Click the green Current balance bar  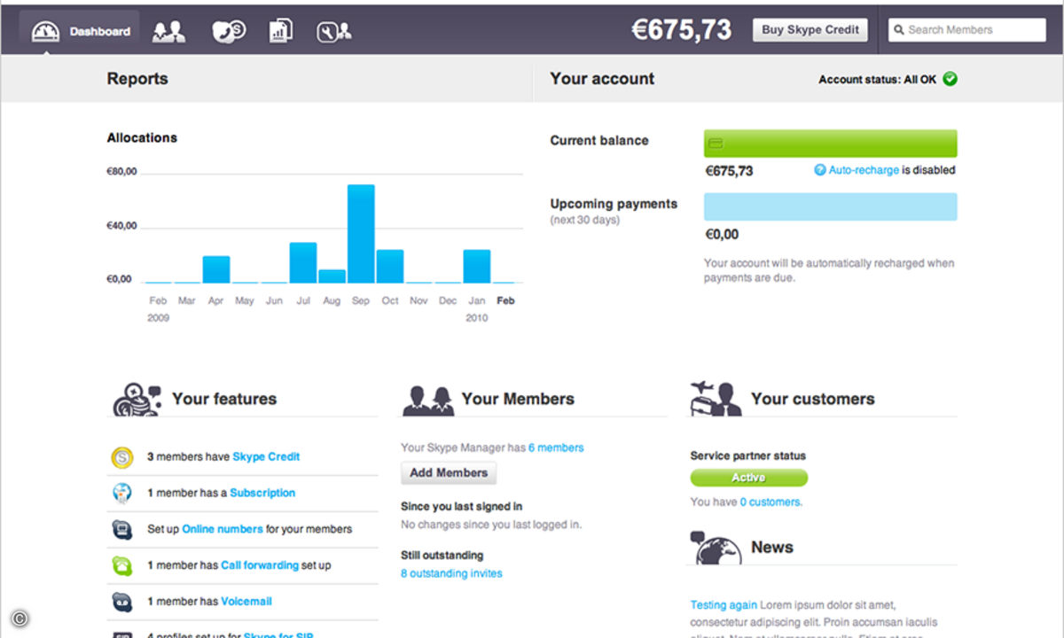click(x=830, y=144)
